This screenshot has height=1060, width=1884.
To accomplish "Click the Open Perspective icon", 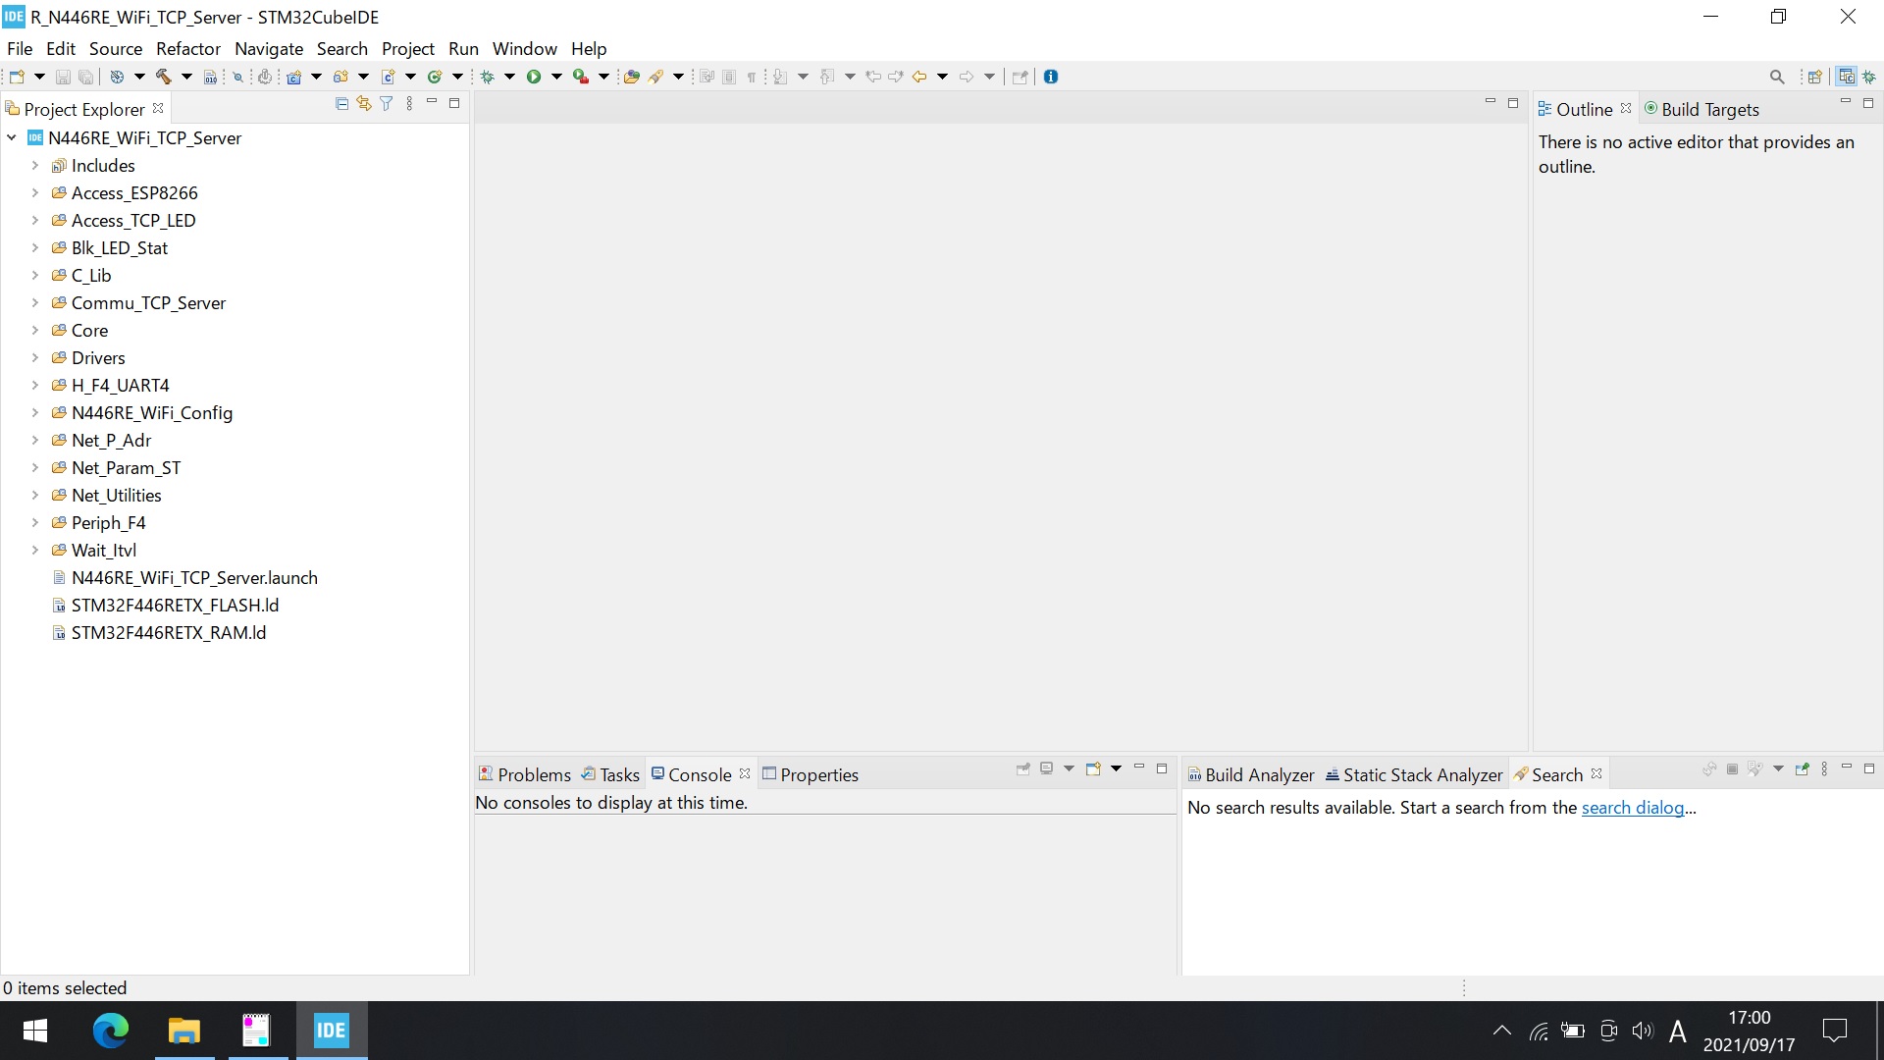I will pos(1815,77).
